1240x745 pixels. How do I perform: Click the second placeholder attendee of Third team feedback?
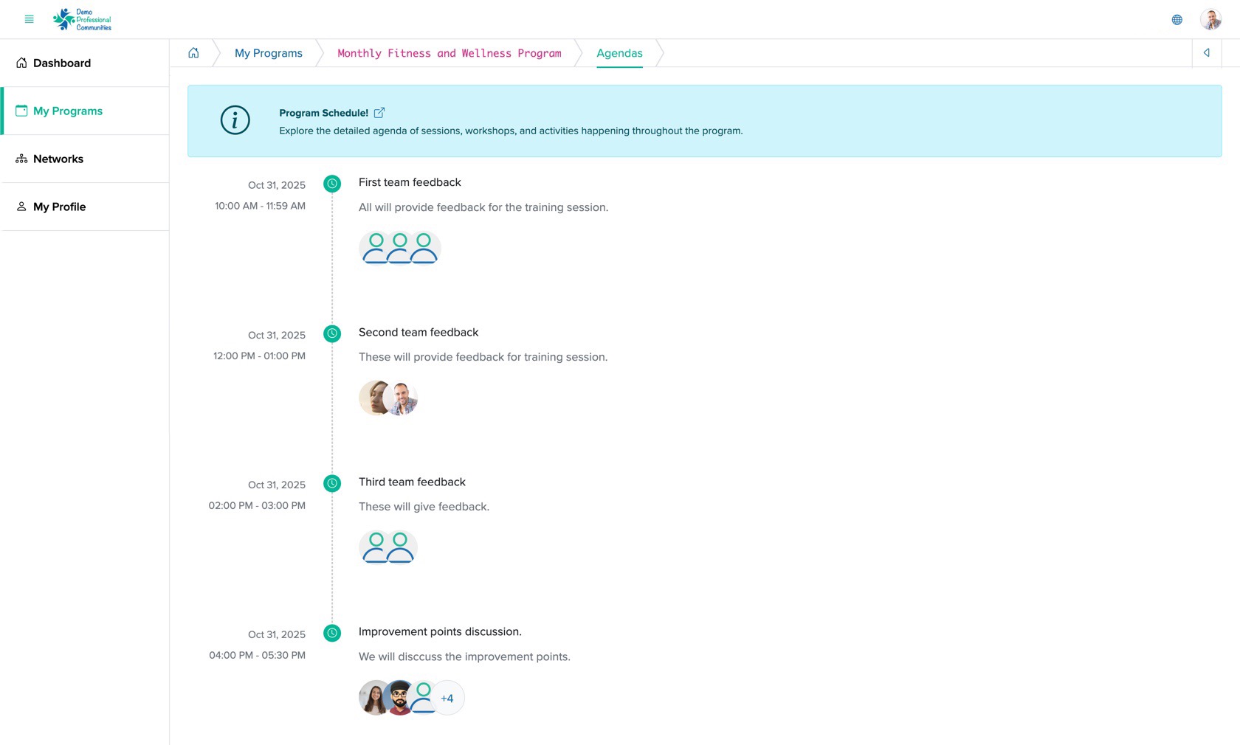[x=401, y=547]
